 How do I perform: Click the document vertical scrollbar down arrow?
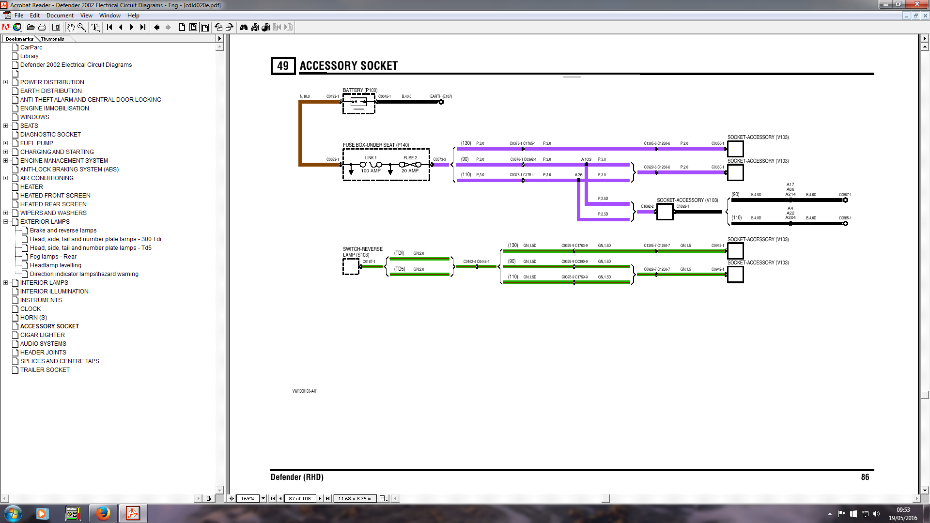(925, 490)
